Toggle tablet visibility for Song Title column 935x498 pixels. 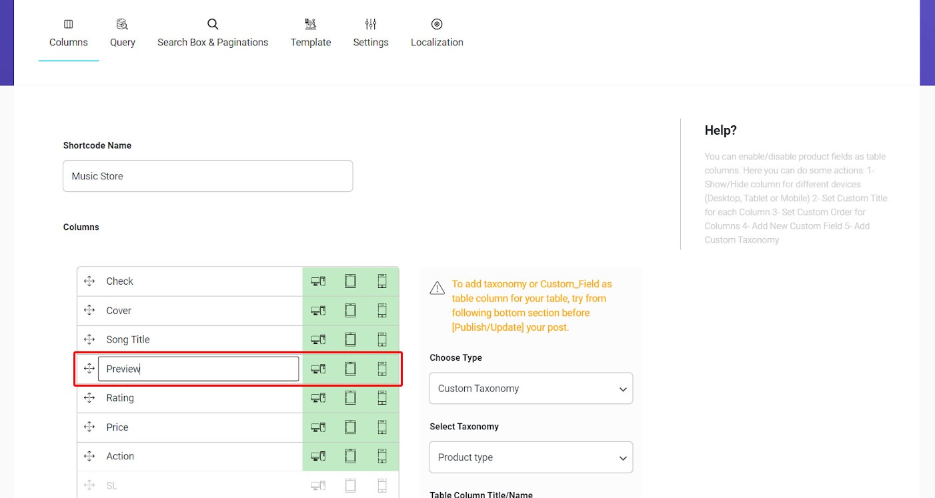pos(350,339)
